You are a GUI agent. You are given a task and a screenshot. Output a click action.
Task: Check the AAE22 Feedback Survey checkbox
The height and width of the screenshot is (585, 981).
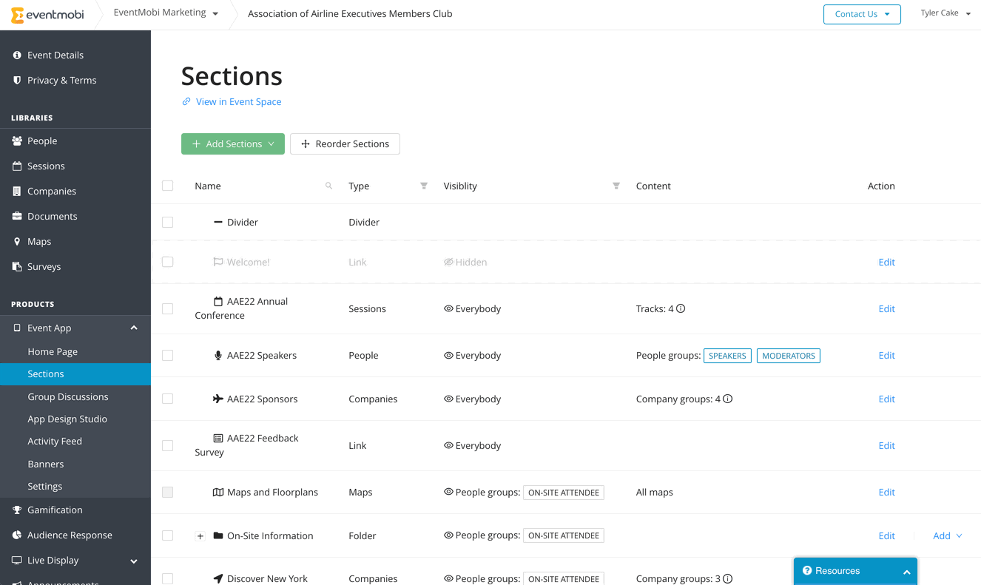(168, 445)
